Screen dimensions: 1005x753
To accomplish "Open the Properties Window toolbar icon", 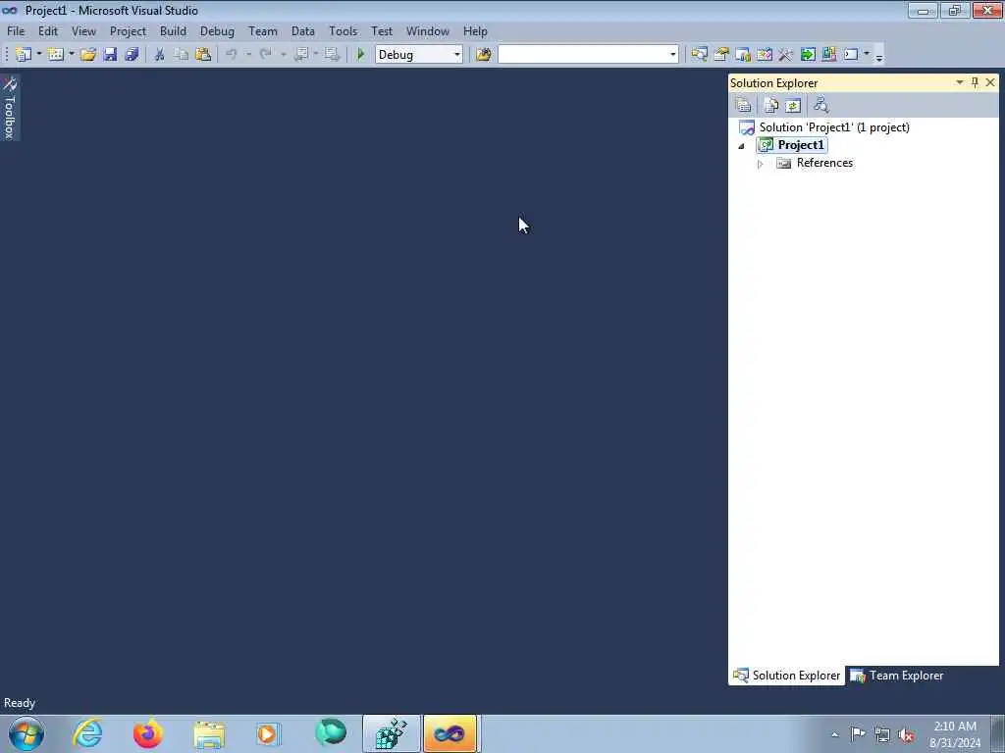I will (x=721, y=55).
